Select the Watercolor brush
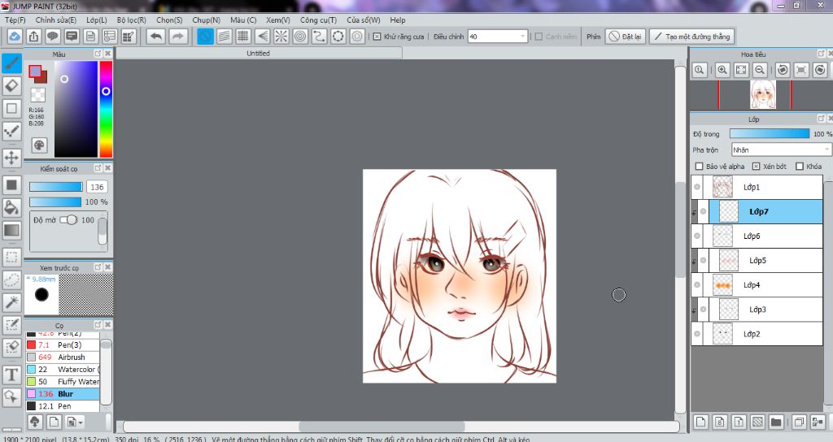This screenshot has height=442, width=833. coord(63,370)
